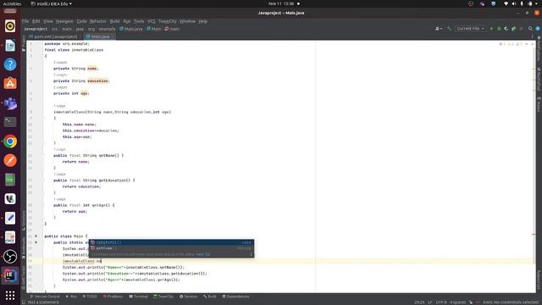
Task: Click the LF line separator in status bar
Action: coord(430,302)
